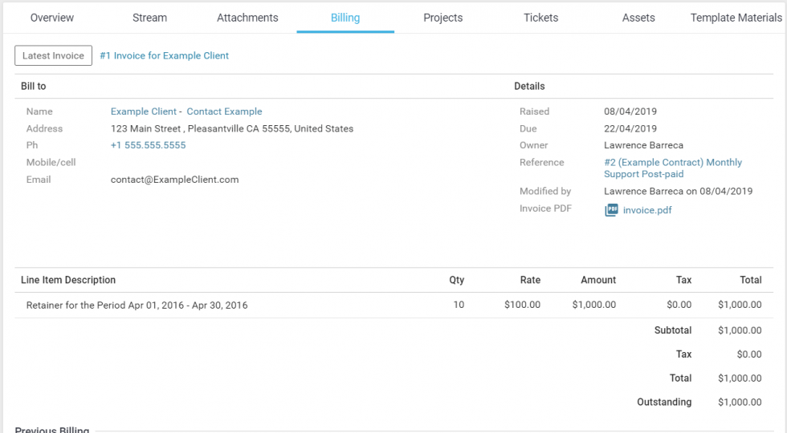Switch to the Assets tab
The image size is (787, 433).
click(638, 18)
